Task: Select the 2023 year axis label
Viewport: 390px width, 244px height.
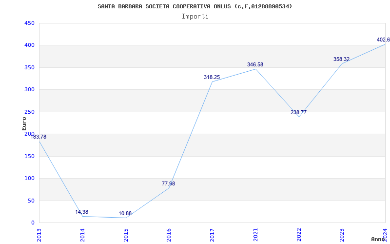Action: tap(342, 235)
